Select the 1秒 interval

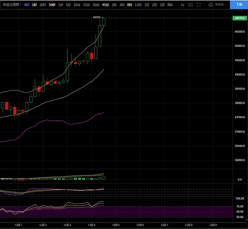[34, 5]
